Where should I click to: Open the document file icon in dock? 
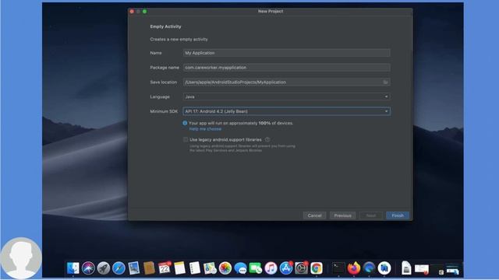coord(406,268)
